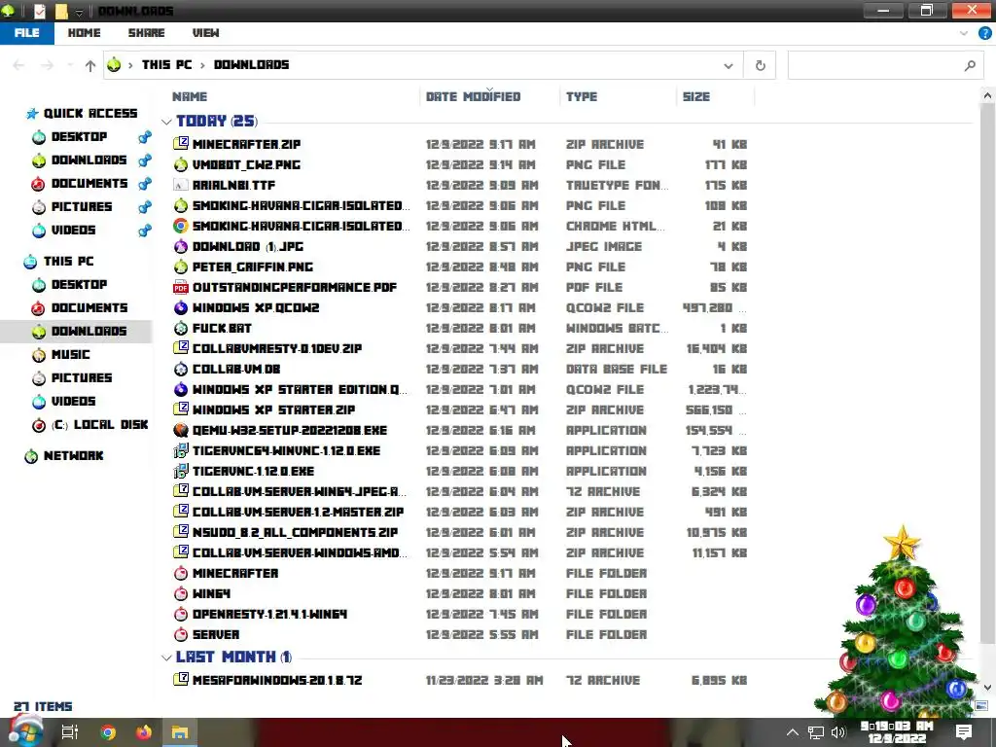
Task: Switch to the Share ribbon tab
Action: click(x=146, y=33)
